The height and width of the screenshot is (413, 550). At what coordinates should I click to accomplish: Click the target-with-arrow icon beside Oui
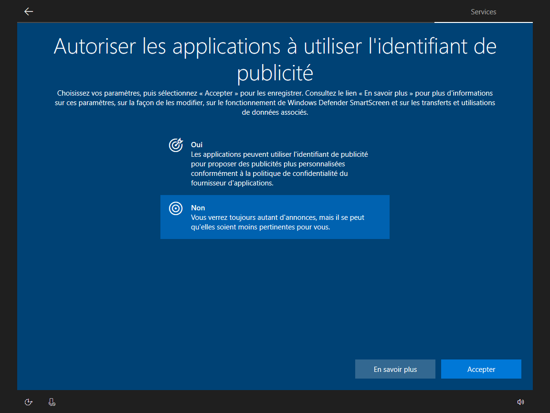pyautogui.click(x=176, y=145)
